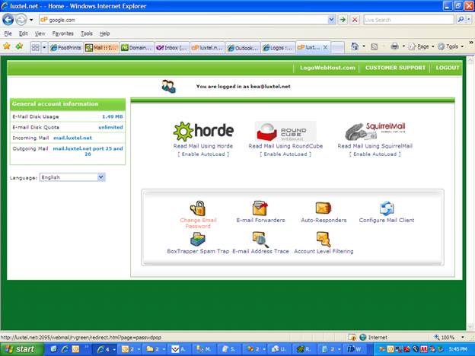The height and width of the screenshot is (356, 475).
Task: Open RoundCube webmail via its logo
Action: (285, 131)
